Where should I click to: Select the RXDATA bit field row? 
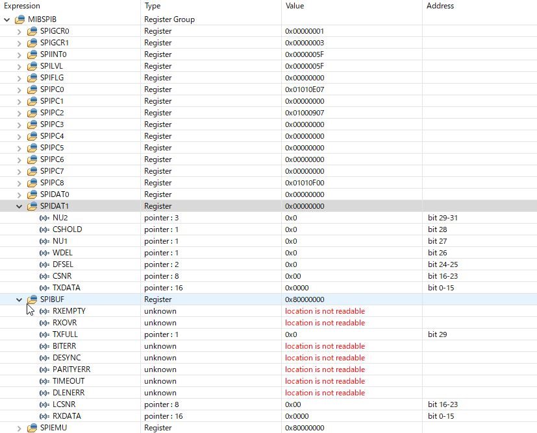269,416
